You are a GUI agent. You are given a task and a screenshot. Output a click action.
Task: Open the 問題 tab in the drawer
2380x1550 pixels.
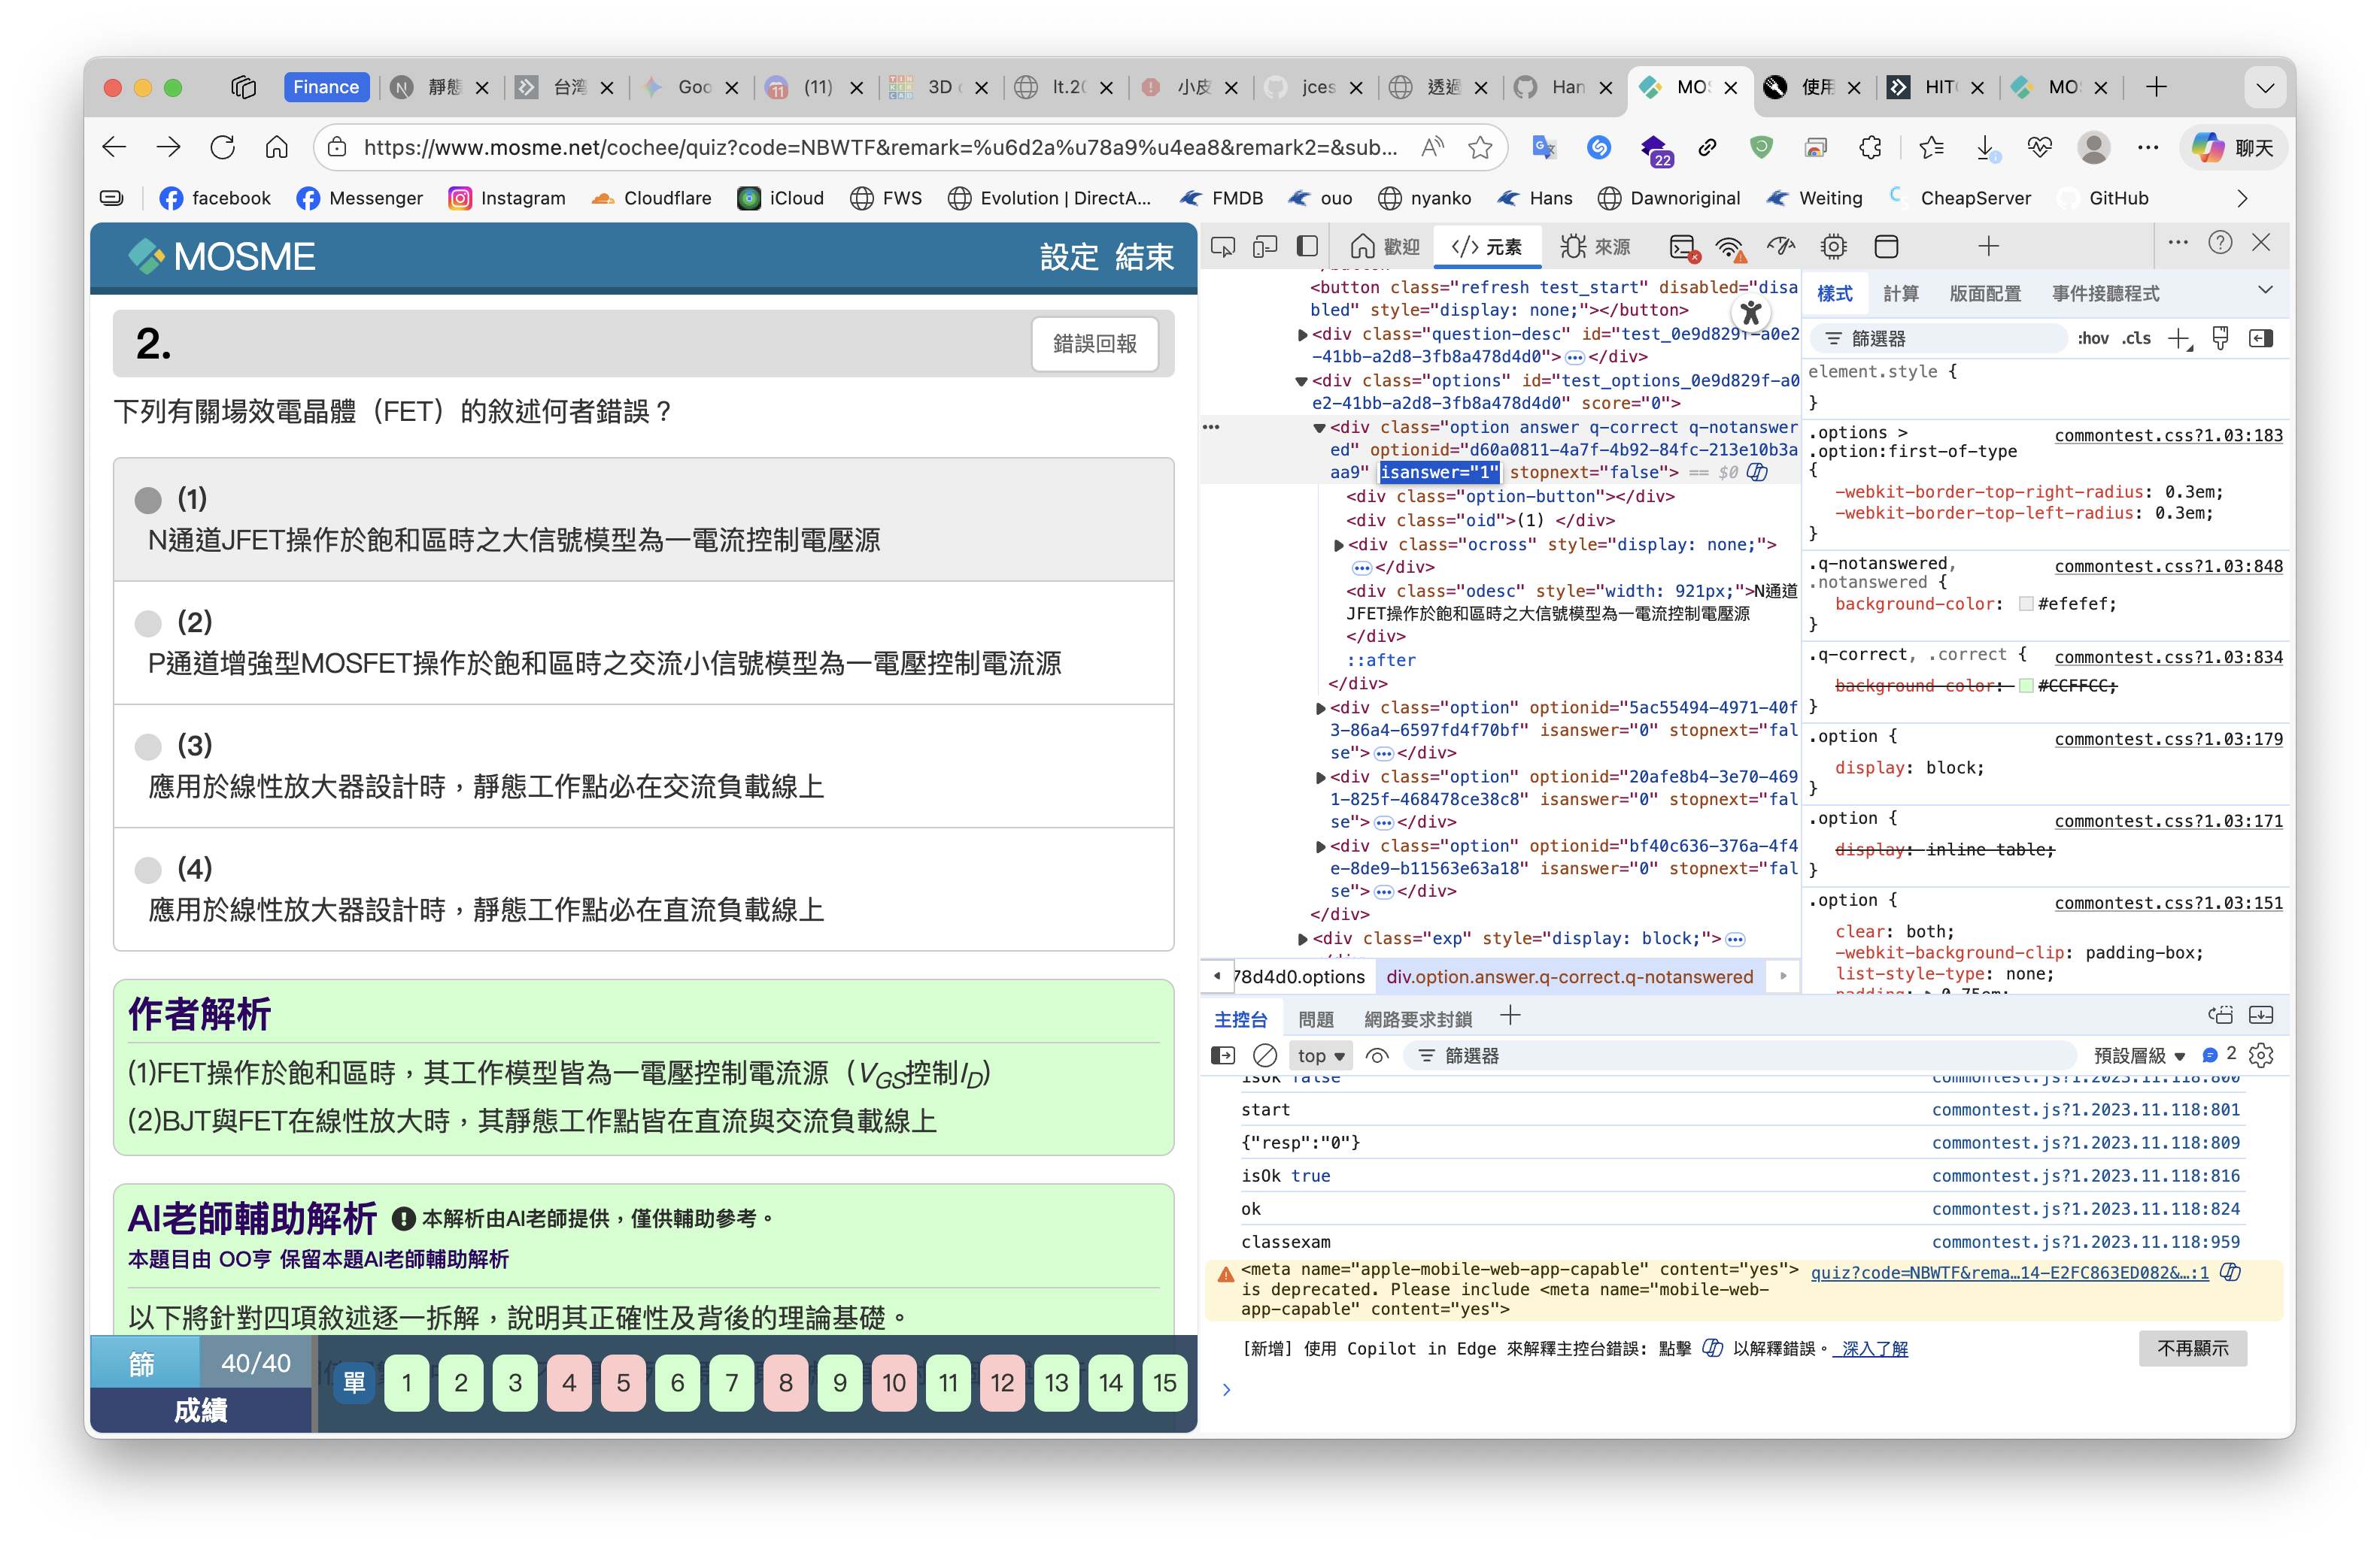1315,1019
